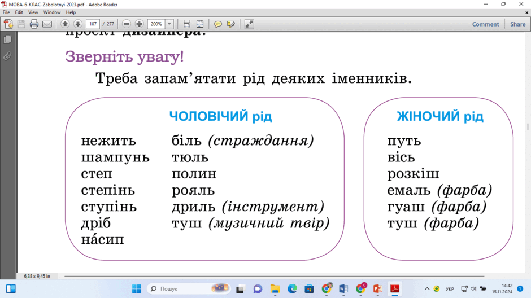Click the vertical scrollbar thumb
Screen dimensions: 531x298
pos(528,126)
